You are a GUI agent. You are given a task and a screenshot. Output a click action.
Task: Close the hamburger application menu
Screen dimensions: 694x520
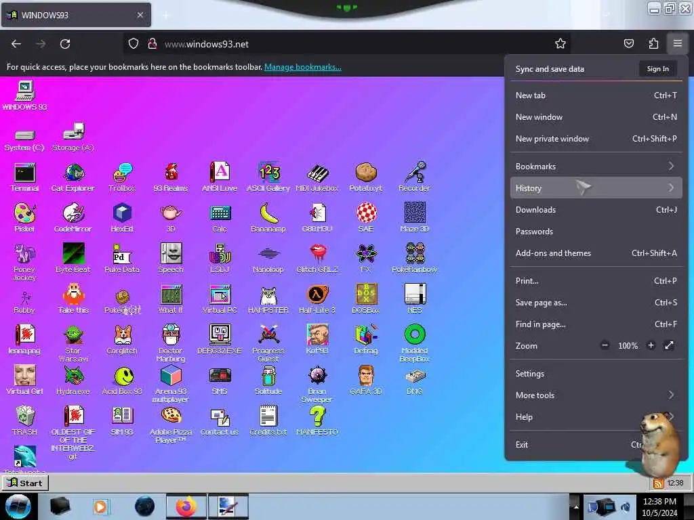click(x=678, y=43)
